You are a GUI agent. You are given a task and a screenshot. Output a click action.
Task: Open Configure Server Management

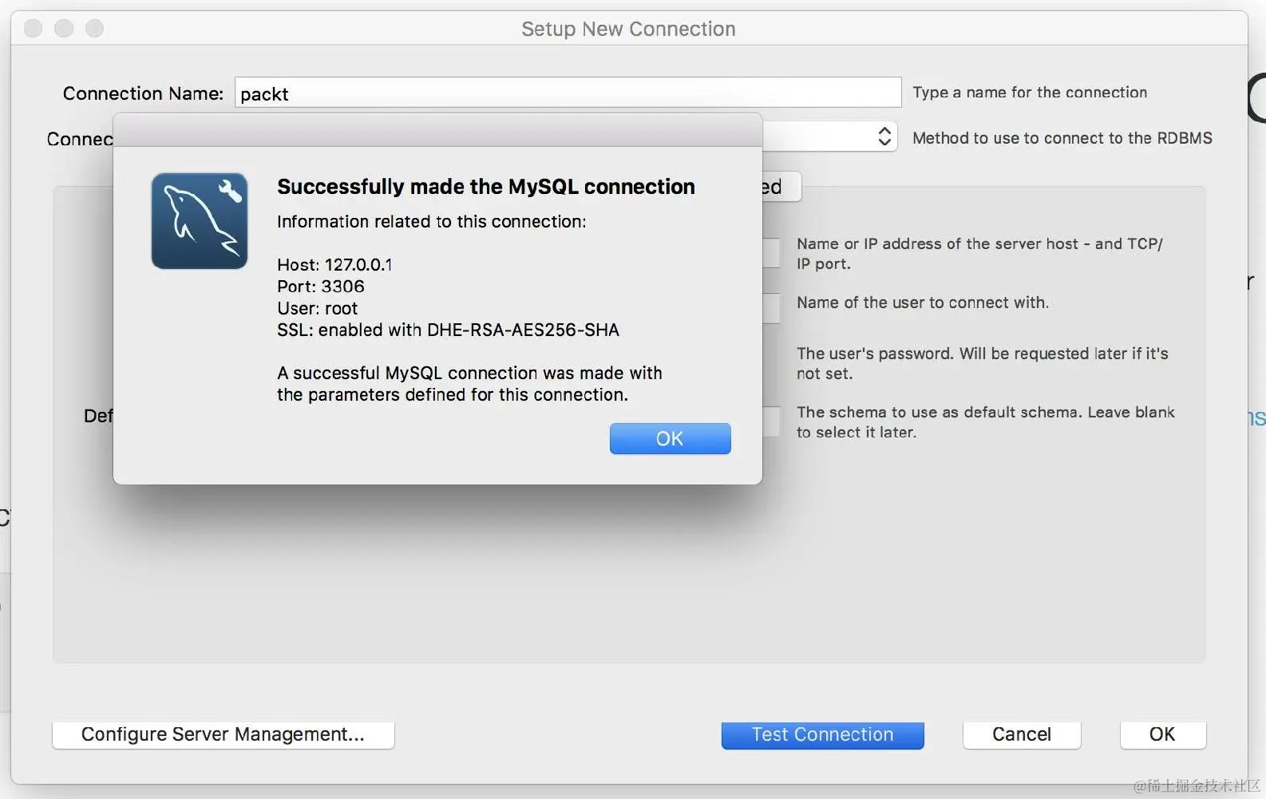pos(223,734)
